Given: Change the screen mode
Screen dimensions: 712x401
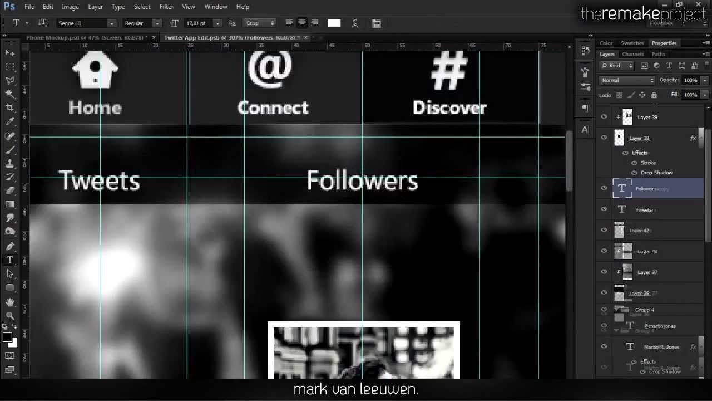Looking at the screenshot, I should click(10, 369).
